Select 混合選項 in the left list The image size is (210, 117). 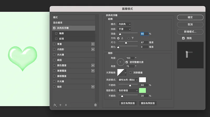pos(74,23)
